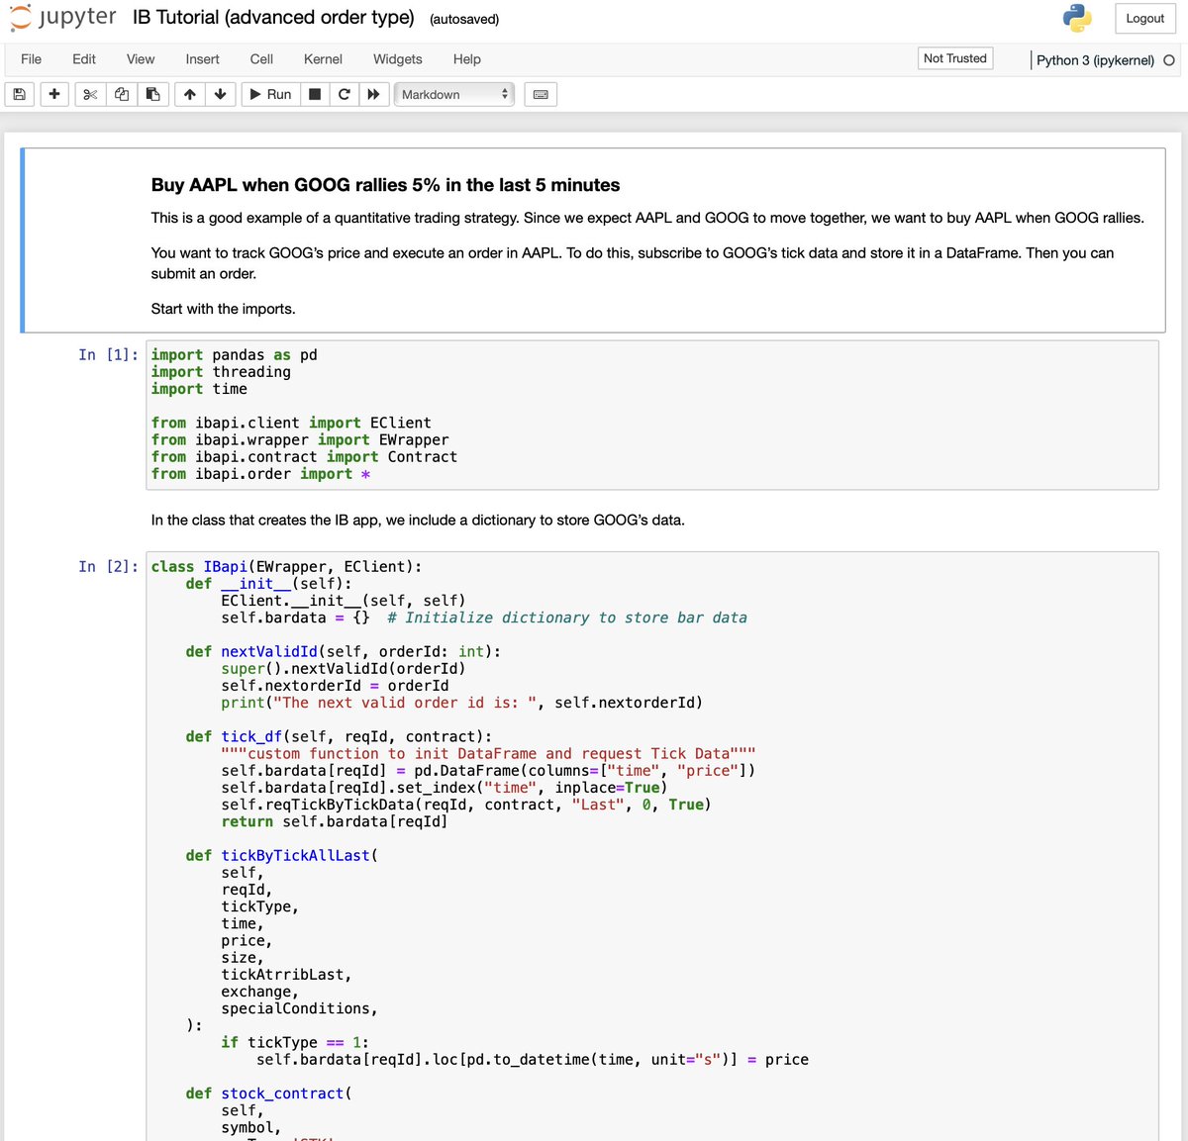The image size is (1188, 1141).
Task: Click the save and checkpoint icon
Action: tap(19, 94)
